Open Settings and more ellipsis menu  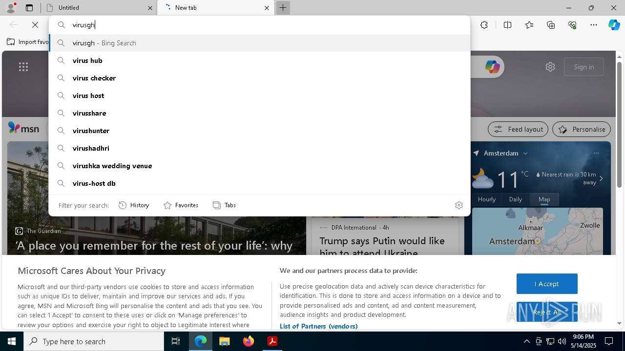point(594,25)
